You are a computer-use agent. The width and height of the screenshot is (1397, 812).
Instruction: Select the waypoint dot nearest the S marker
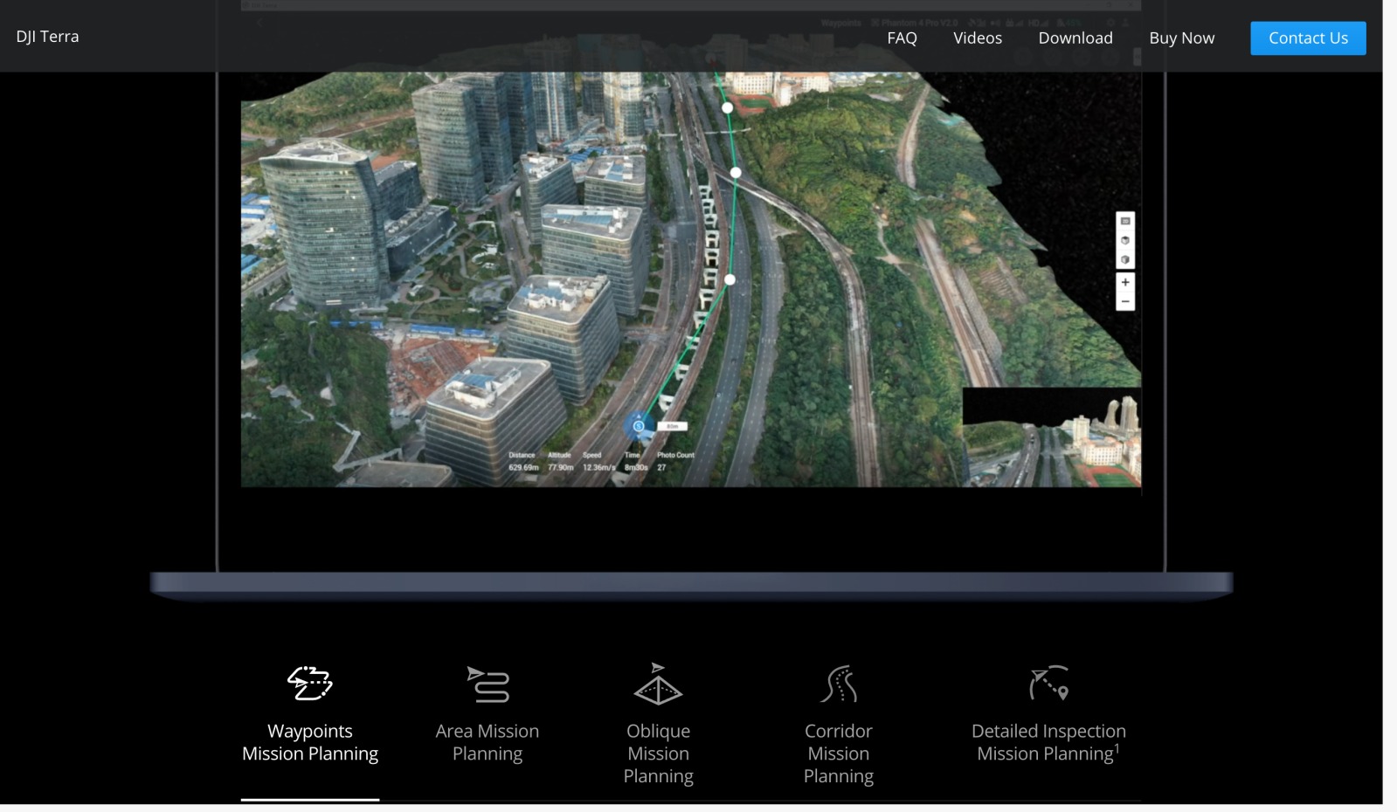[x=730, y=279]
